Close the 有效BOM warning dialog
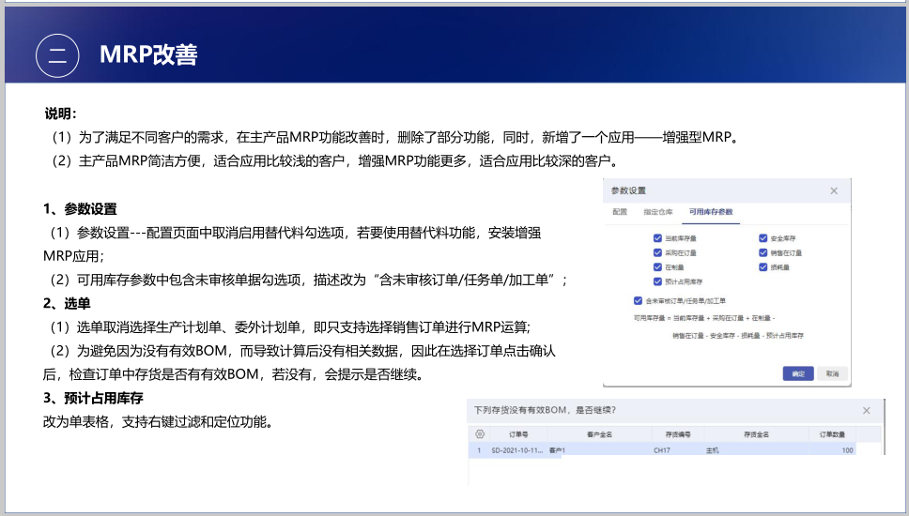The image size is (909, 516). (867, 410)
